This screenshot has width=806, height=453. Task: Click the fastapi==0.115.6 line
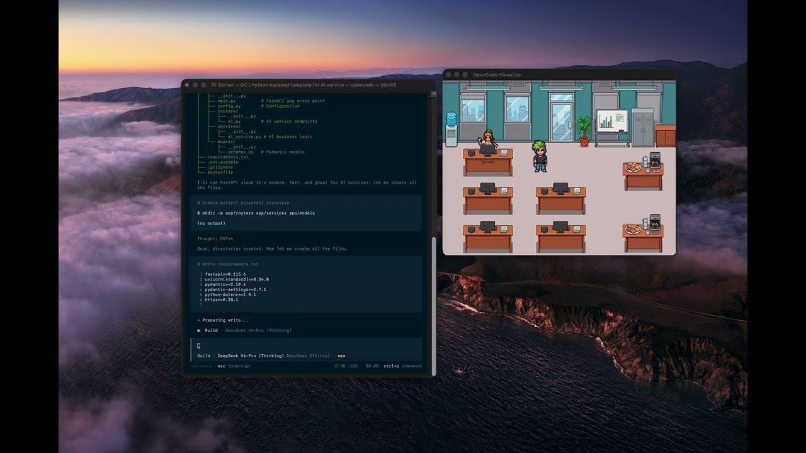coord(225,274)
